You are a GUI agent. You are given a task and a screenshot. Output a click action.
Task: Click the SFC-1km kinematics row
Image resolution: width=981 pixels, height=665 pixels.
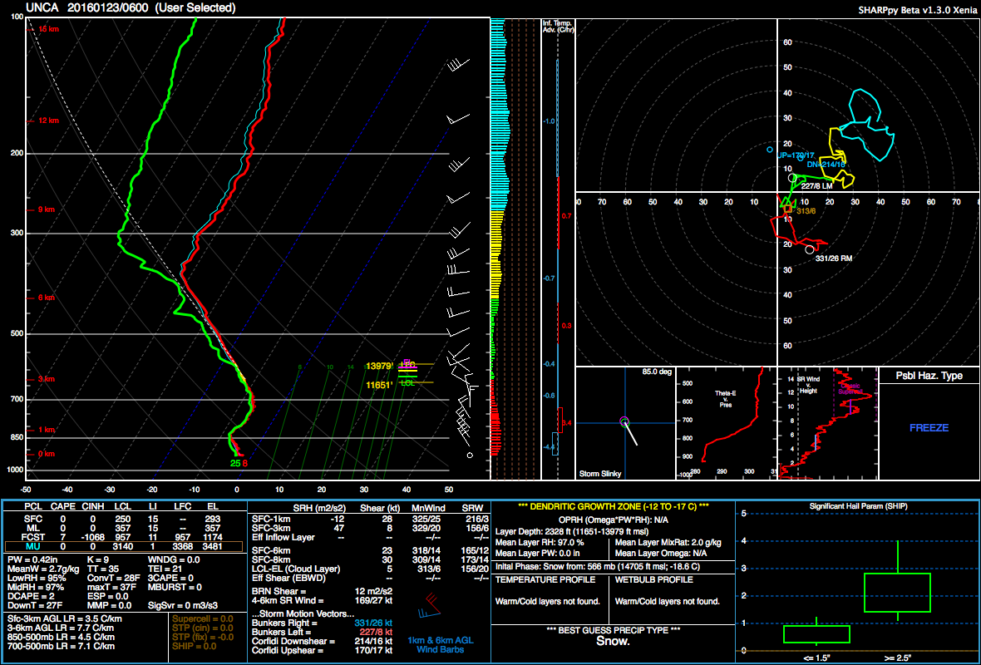pyautogui.click(x=370, y=519)
